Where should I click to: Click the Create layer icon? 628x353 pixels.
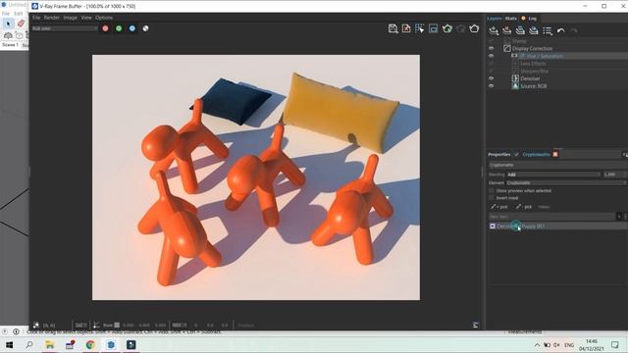494,30
